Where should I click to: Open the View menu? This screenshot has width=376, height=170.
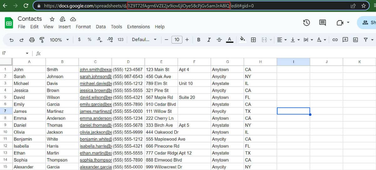coord(48,27)
